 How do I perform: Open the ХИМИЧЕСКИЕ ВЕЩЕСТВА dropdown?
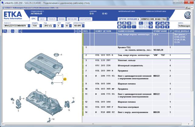click(x=168, y=19)
